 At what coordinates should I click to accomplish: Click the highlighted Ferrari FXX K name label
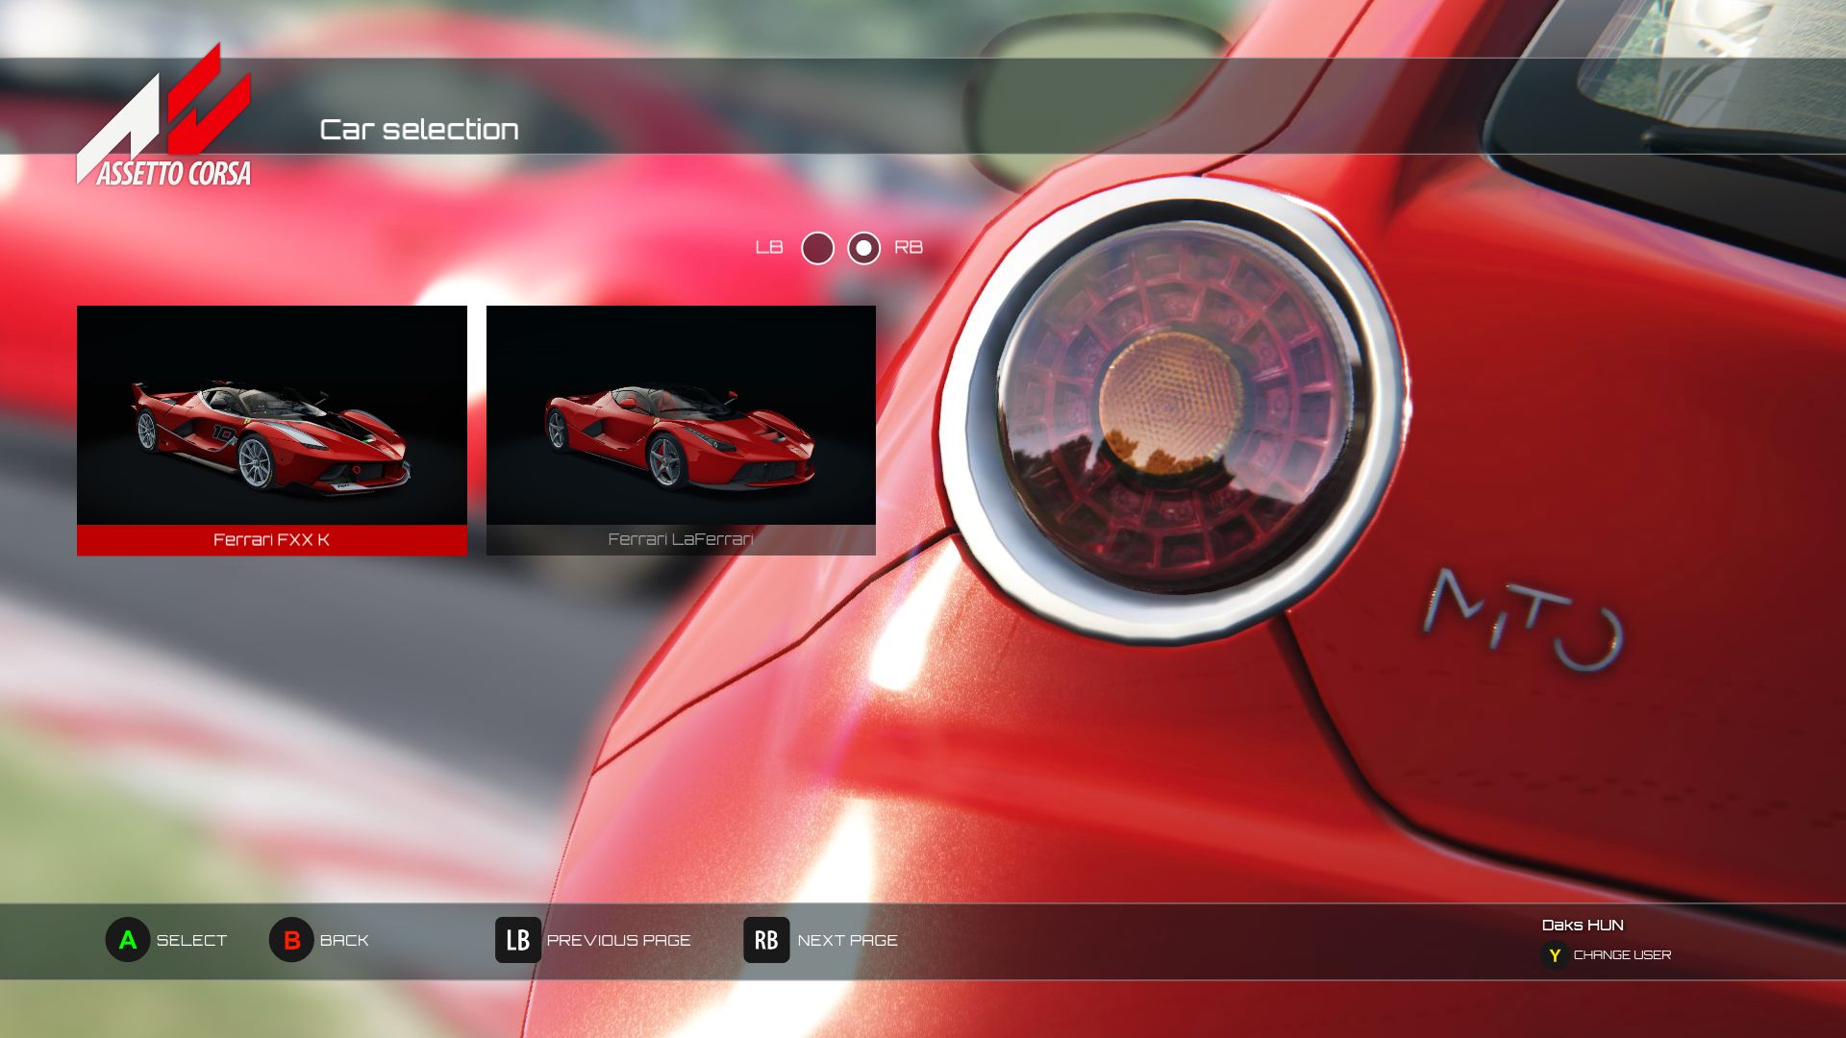[x=272, y=540]
